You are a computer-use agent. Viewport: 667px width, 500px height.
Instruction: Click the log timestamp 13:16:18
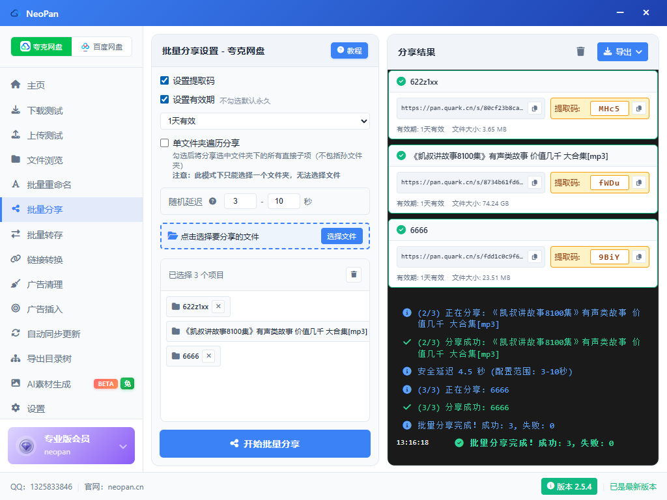coord(412,443)
